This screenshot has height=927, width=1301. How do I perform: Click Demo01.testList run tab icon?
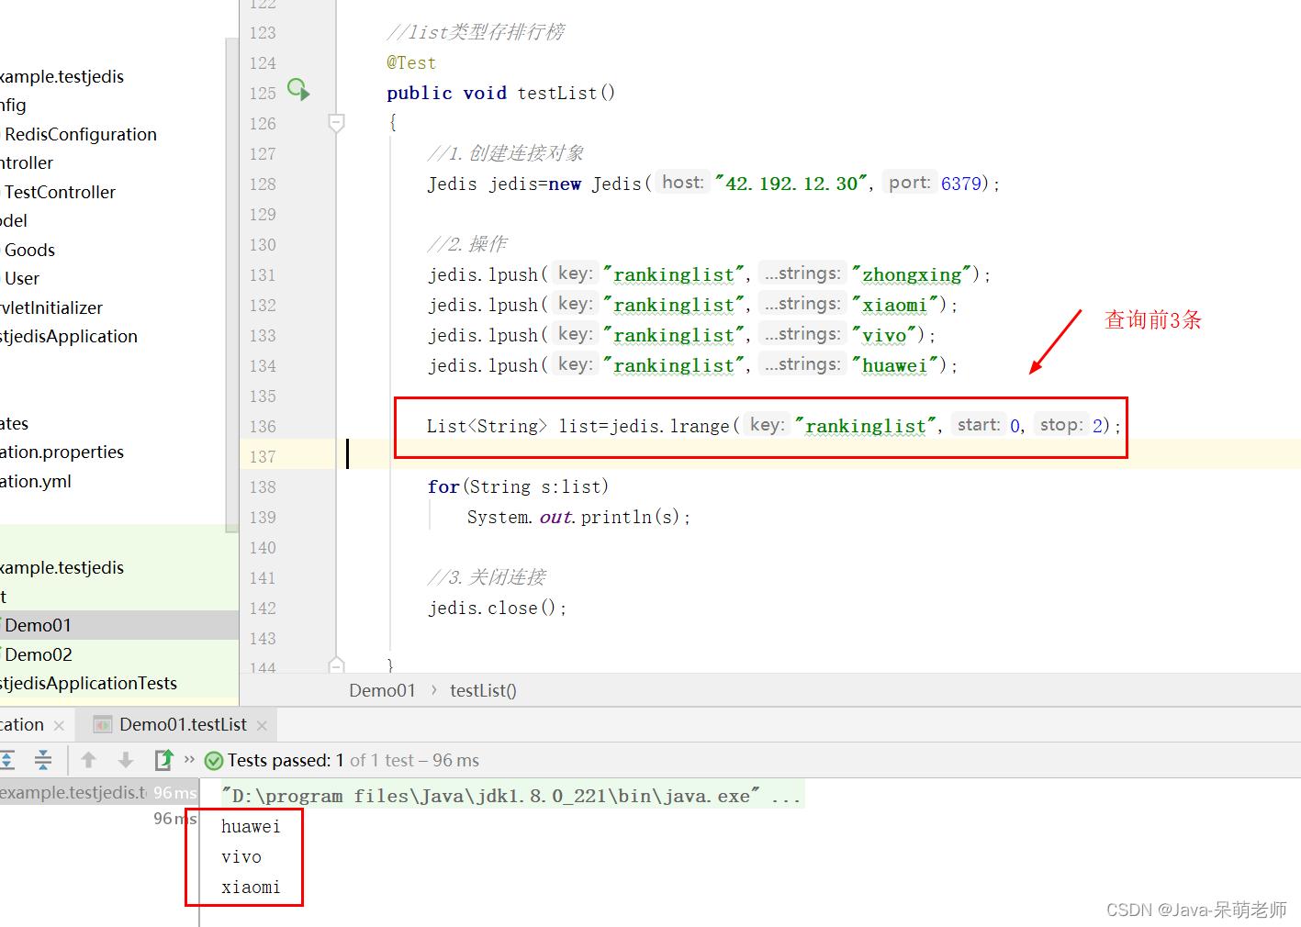(x=103, y=725)
